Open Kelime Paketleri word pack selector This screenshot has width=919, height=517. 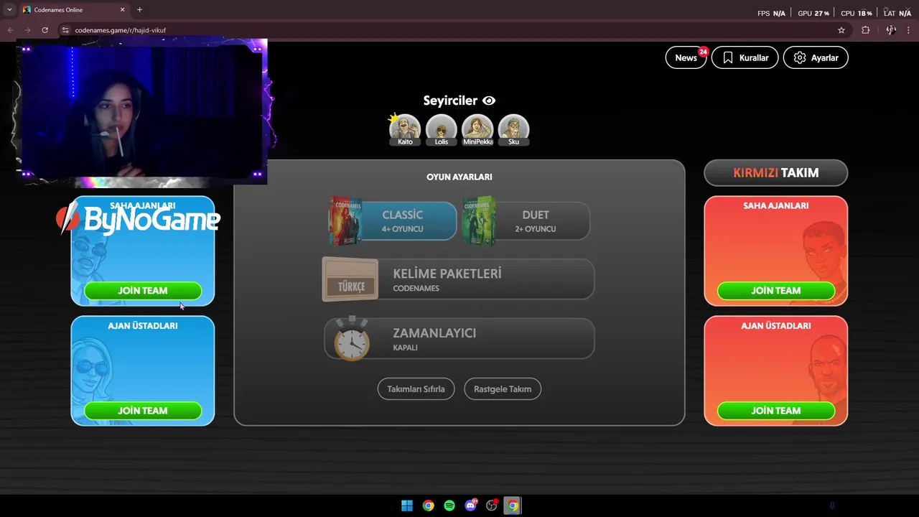coord(459,279)
